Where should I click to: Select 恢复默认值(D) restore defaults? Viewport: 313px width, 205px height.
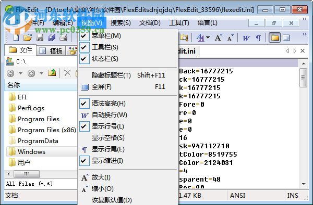[128, 200]
